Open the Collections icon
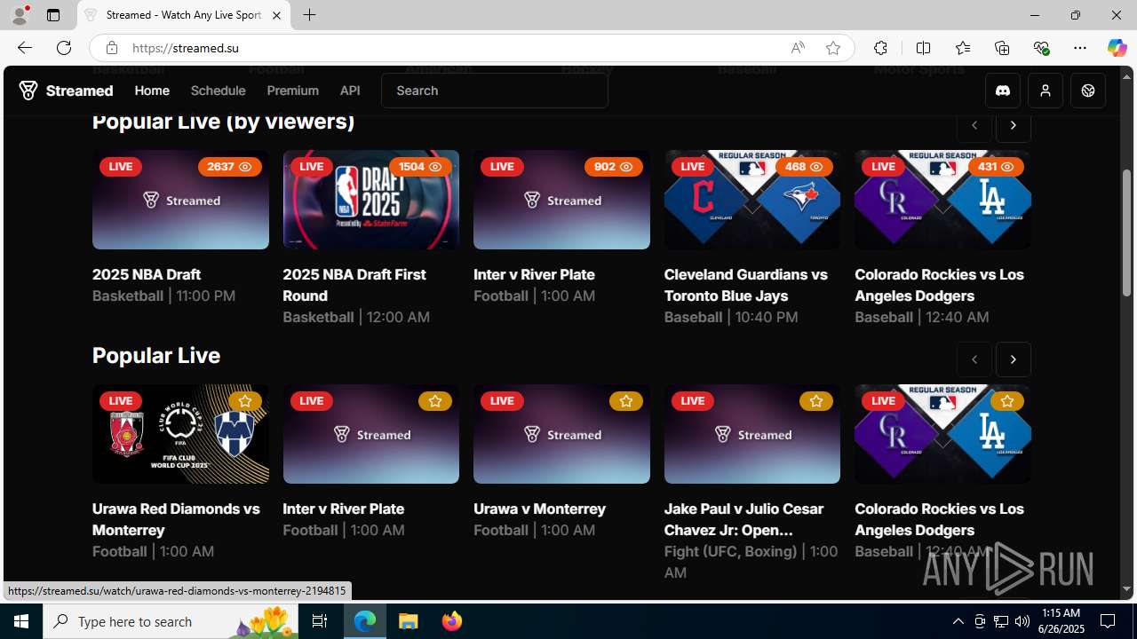The image size is (1137, 639). 1002,48
